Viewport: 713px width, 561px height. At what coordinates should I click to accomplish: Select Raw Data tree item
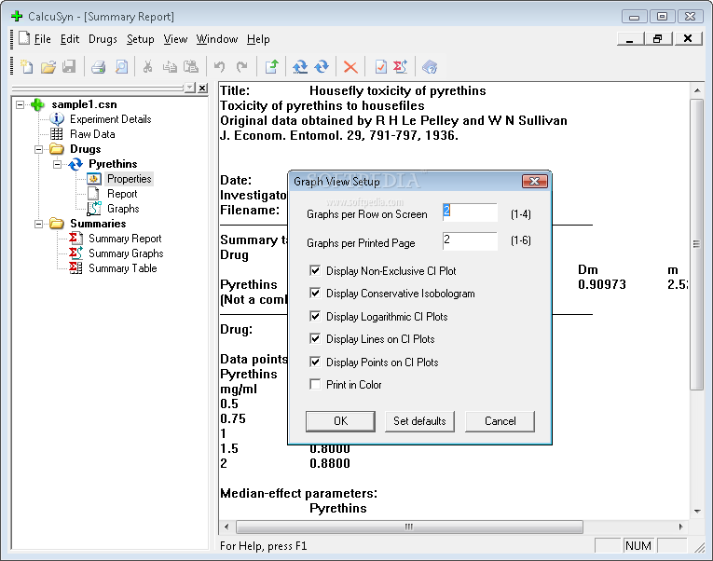tap(92, 134)
